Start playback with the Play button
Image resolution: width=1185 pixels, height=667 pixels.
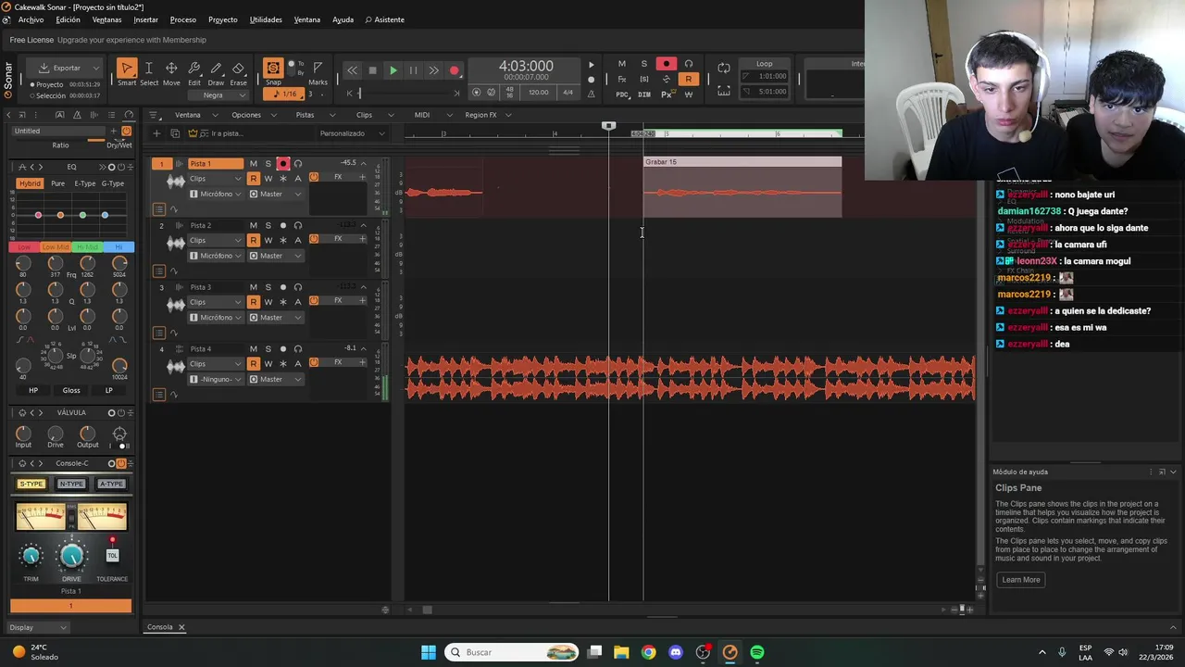pyautogui.click(x=393, y=70)
